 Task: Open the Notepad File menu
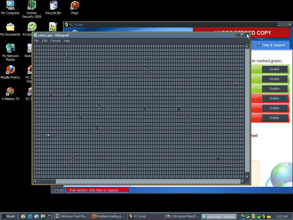(x=36, y=41)
